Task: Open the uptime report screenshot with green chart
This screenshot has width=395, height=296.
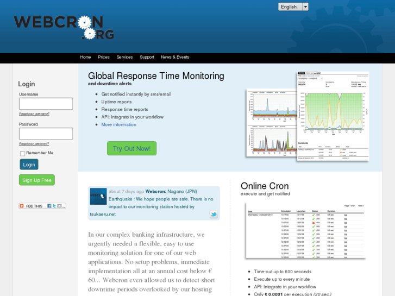Action: [333, 116]
